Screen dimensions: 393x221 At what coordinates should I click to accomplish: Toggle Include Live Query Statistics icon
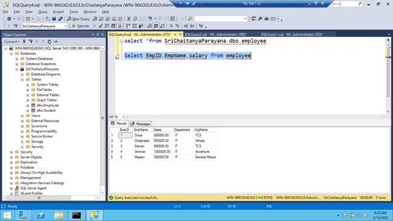tap(134, 26)
